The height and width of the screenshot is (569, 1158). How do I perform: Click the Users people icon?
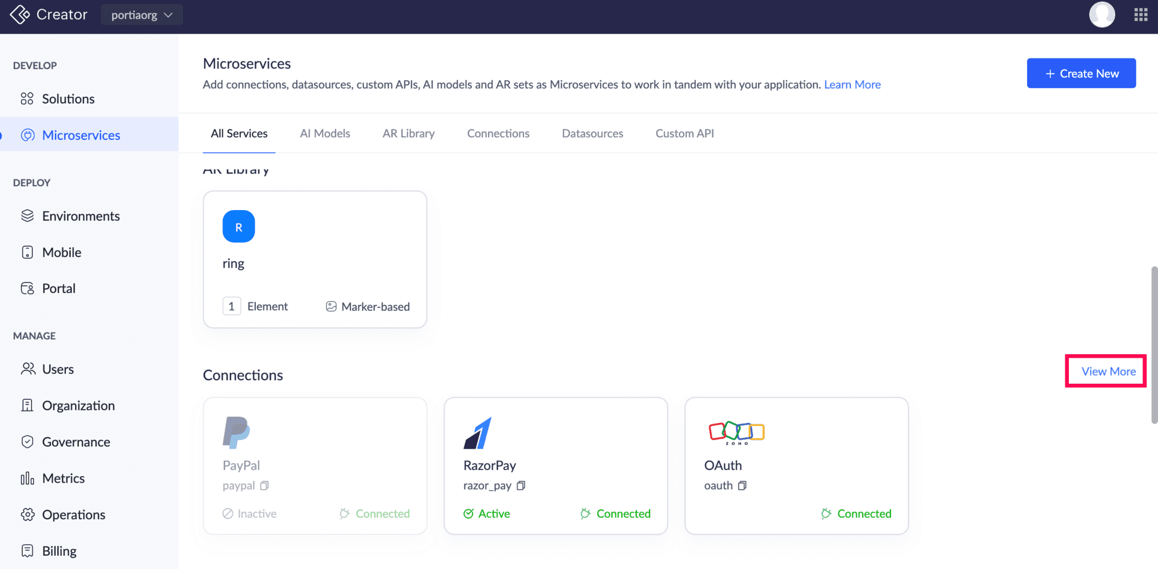pos(28,369)
